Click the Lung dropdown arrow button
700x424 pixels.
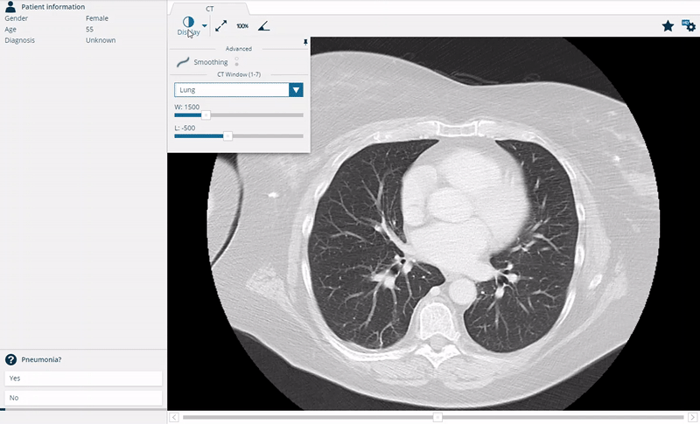coord(296,90)
